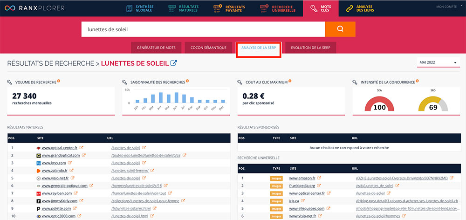
Task: Click external icon beside www.visio-net.fr in universal search
Action: (x=321, y=216)
